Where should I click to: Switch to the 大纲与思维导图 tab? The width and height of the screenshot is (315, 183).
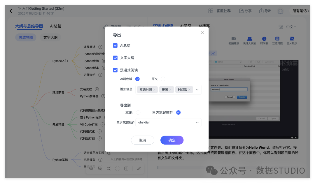29,26
